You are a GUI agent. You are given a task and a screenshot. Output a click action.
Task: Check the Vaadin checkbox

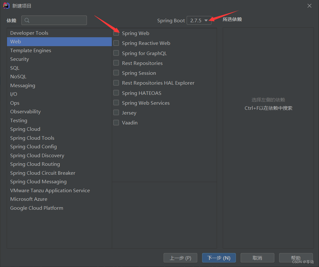116,123
